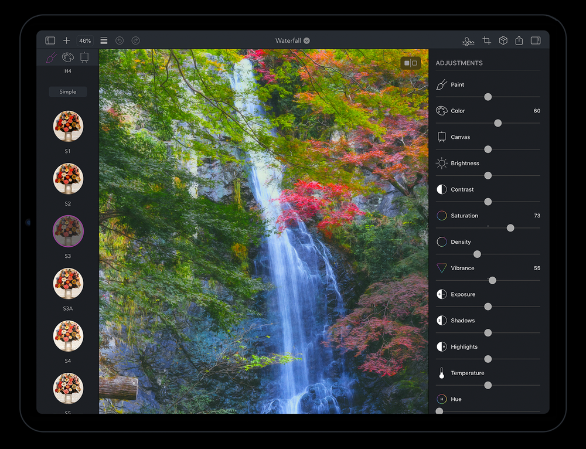Open the Color palette tab in the left sidebar
Screen dimensions: 586x449
pyautogui.click(x=67, y=57)
